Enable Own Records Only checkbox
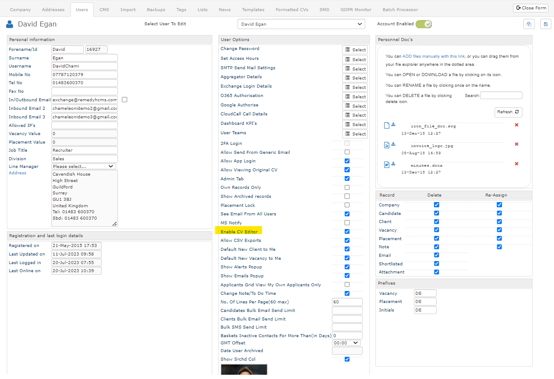This screenshot has height=379, width=554. (x=347, y=188)
